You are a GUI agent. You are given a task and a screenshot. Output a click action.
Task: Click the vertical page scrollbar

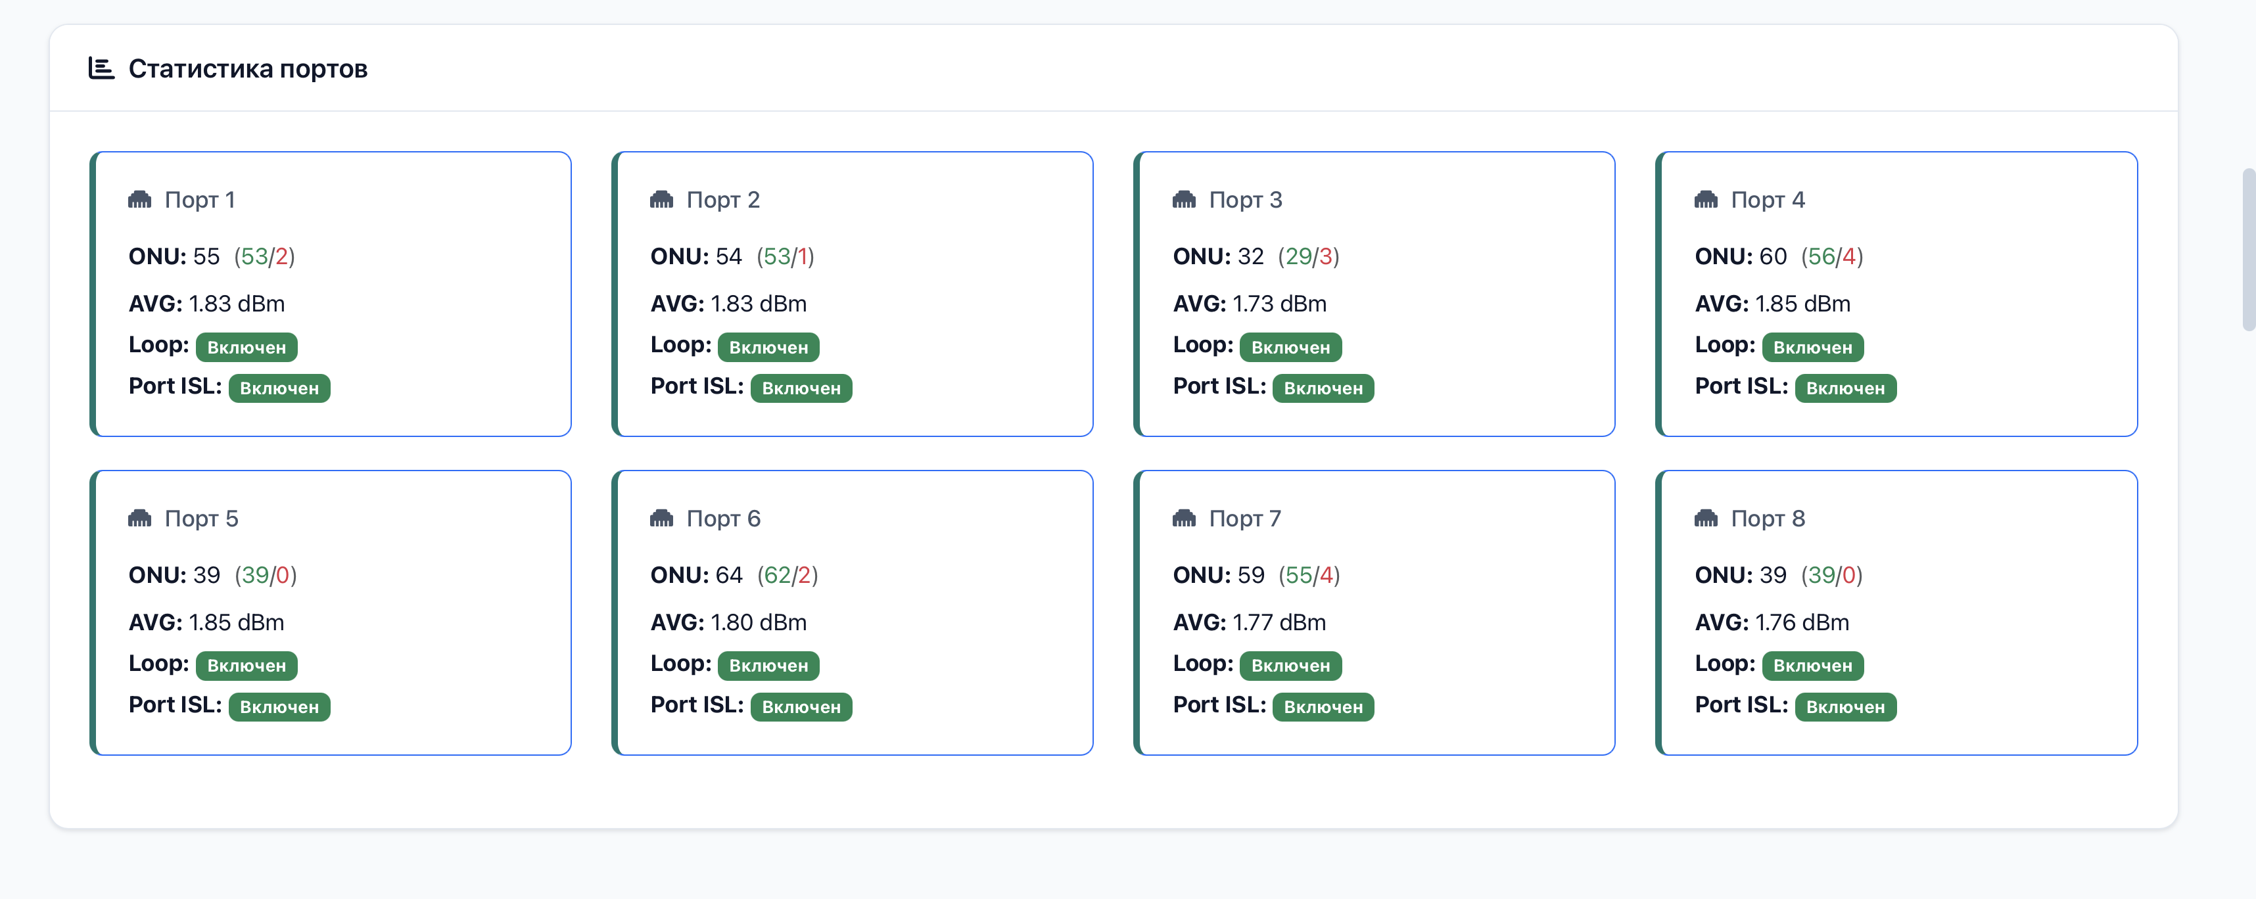pyautogui.click(x=2248, y=250)
